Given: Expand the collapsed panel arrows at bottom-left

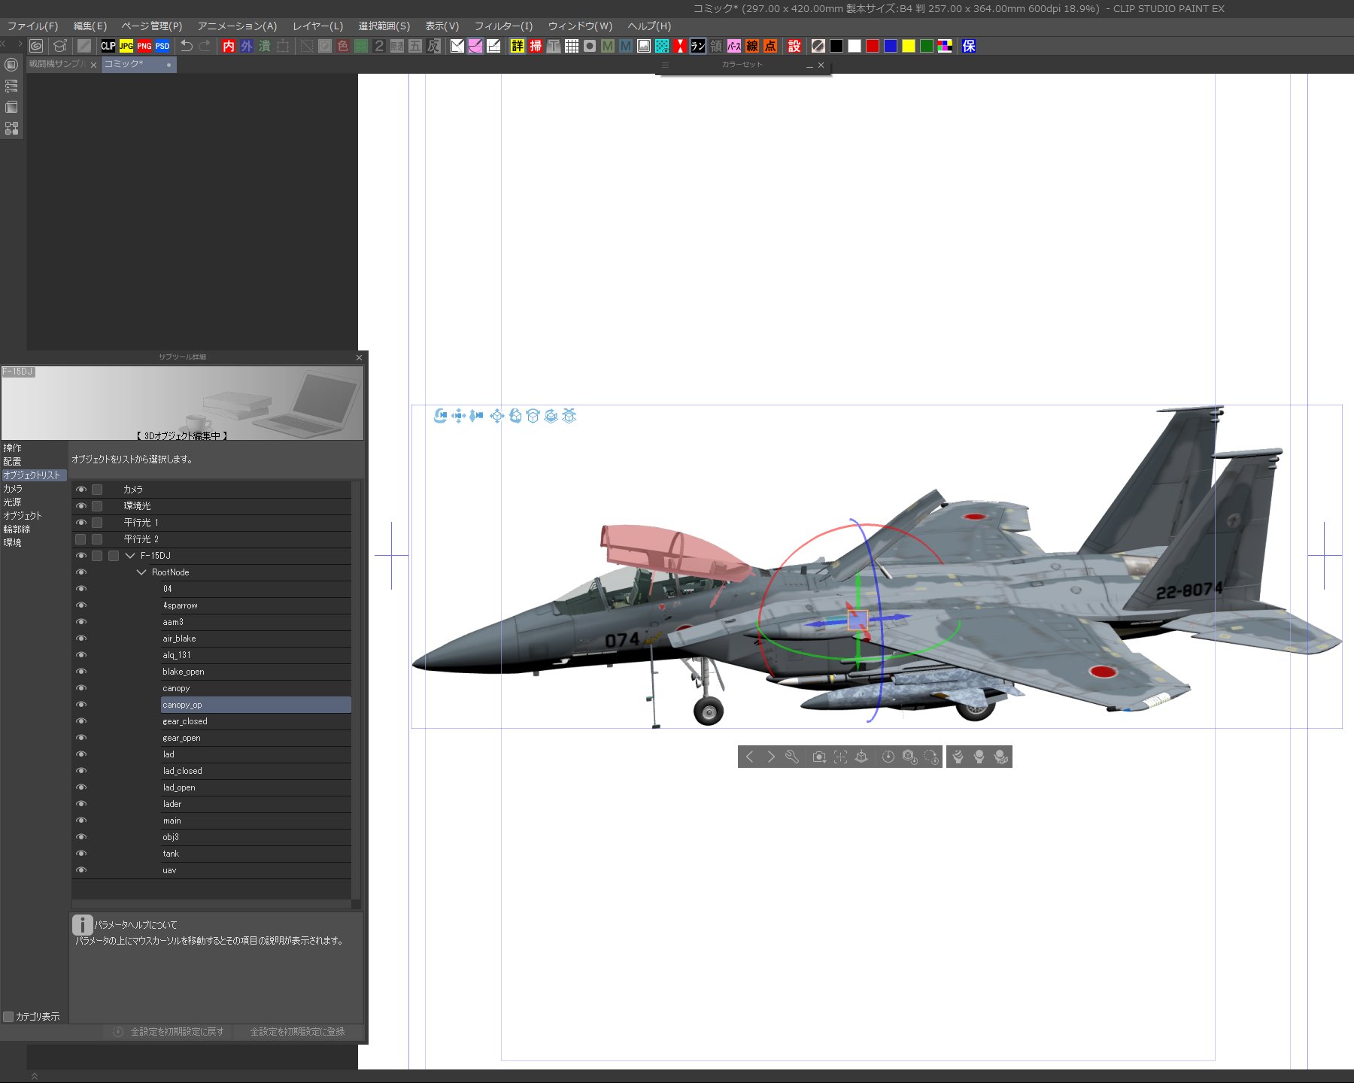Looking at the screenshot, I should coord(34,1077).
